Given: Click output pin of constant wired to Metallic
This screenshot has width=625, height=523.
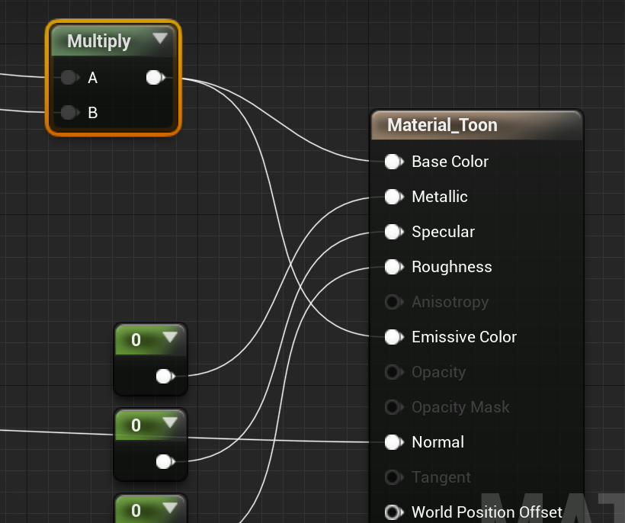Looking at the screenshot, I should (165, 376).
